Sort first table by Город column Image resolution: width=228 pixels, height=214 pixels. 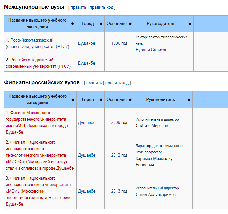pos(101,24)
